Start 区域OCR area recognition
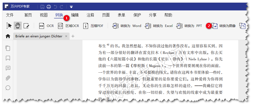The height and width of the screenshot is (106, 253). (68, 26)
